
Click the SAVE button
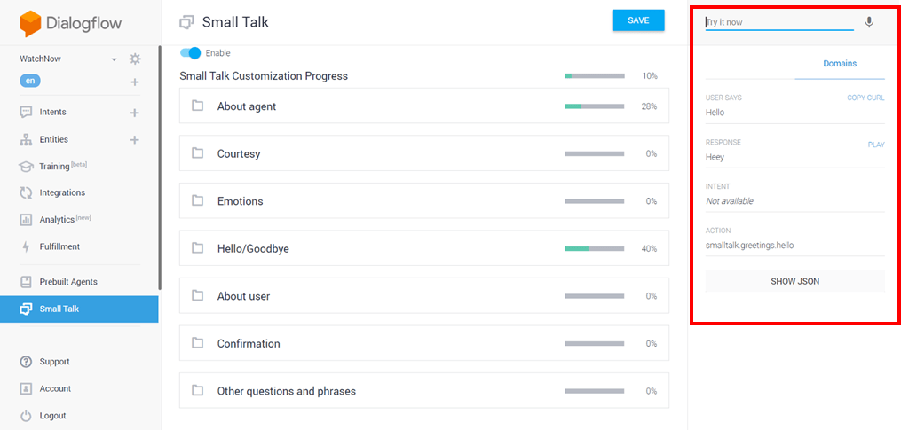pyautogui.click(x=638, y=20)
